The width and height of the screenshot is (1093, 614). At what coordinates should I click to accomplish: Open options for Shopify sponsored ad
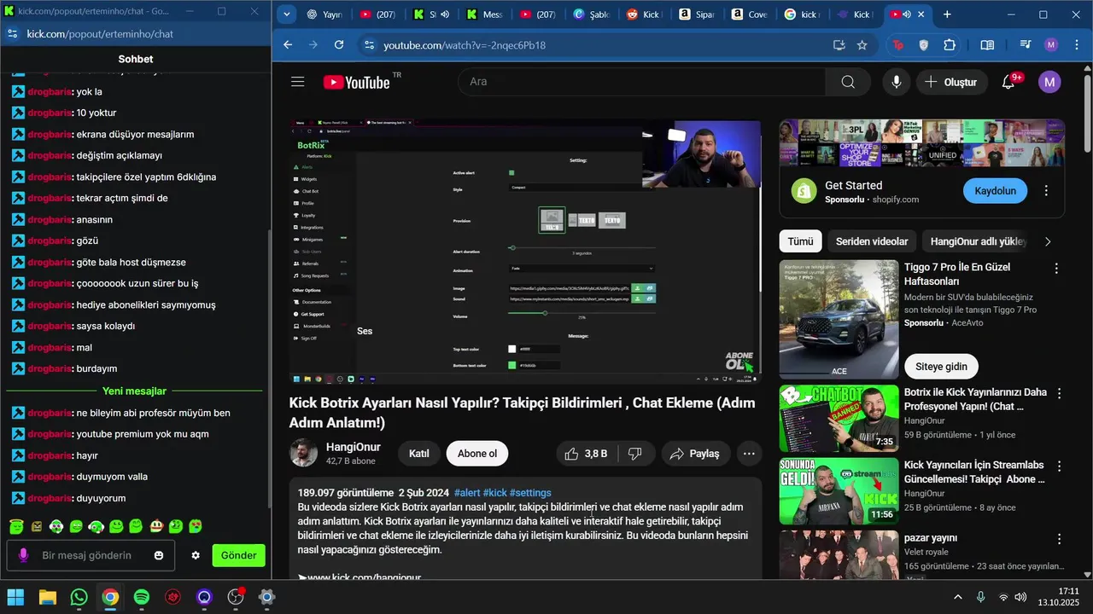[x=1046, y=191]
